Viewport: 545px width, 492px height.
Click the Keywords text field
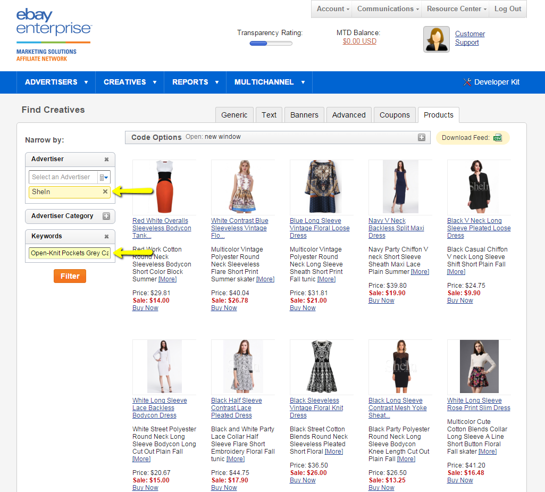pos(70,253)
